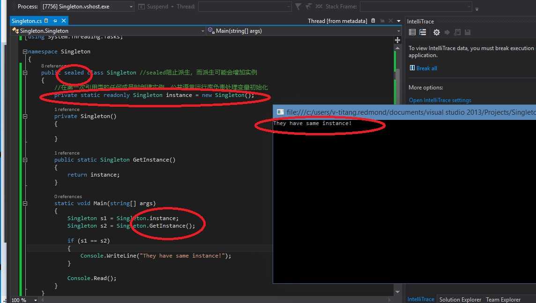This screenshot has height=303, width=536.
Task: Toggle pin on the Singleton.cs tab
Action: tap(55, 21)
